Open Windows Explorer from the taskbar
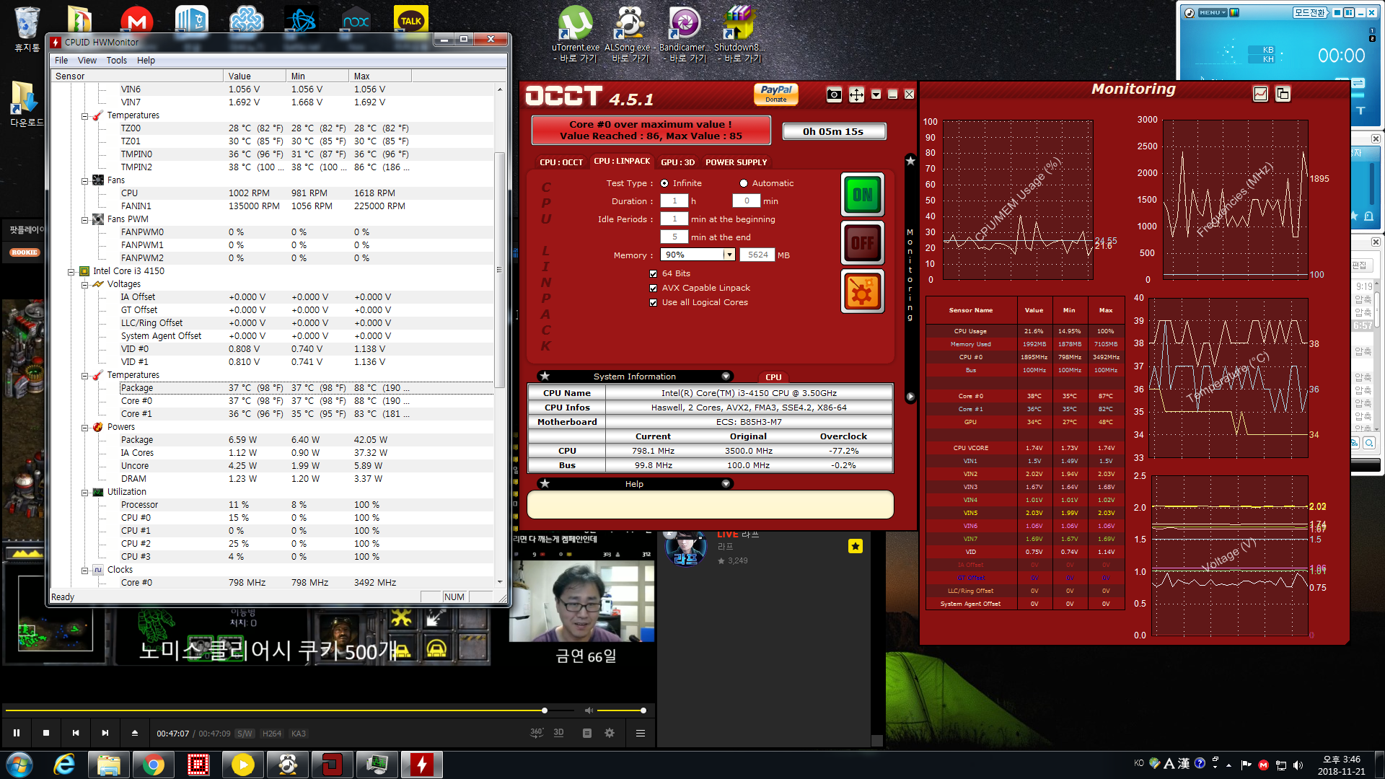The width and height of the screenshot is (1385, 779). 109,765
